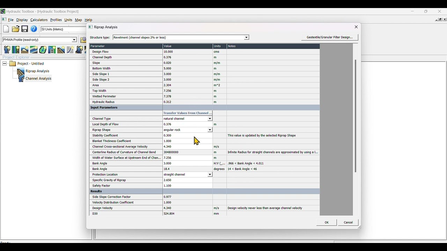Click the Notes column header
The width and height of the screenshot is (447, 251).
pos(273,46)
